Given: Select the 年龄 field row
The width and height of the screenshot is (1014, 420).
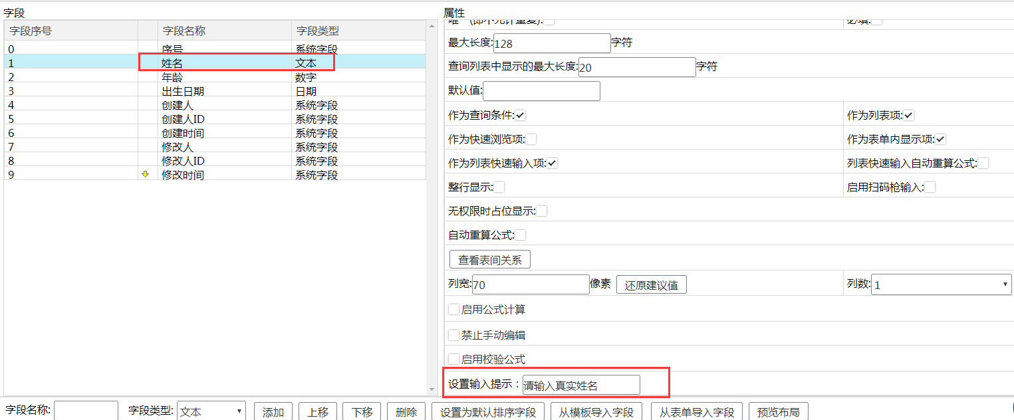Looking at the screenshot, I should (x=215, y=76).
